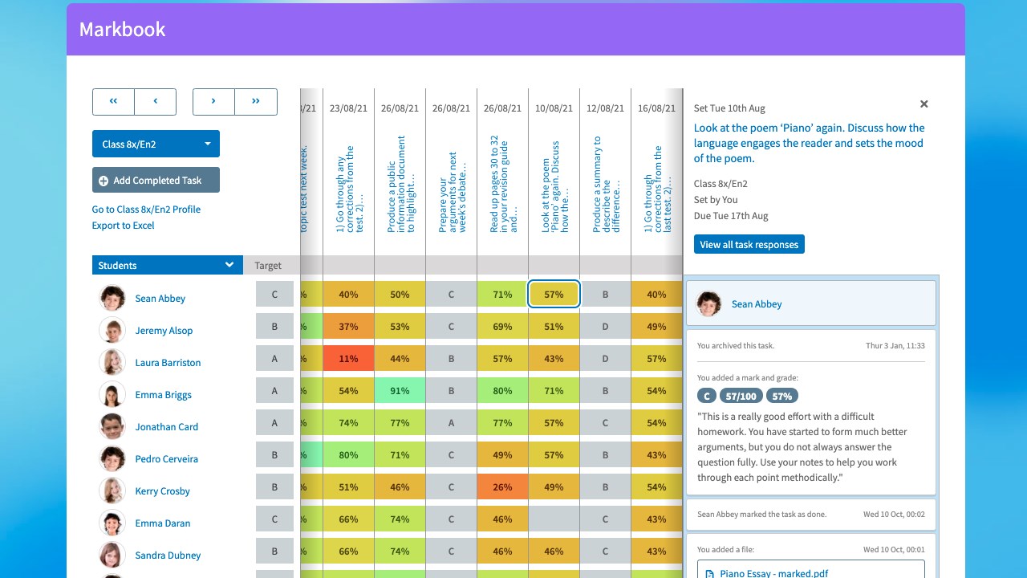Select Laura Barriston's red 11% cell
1027x578 pixels.
(x=348, y=359)
